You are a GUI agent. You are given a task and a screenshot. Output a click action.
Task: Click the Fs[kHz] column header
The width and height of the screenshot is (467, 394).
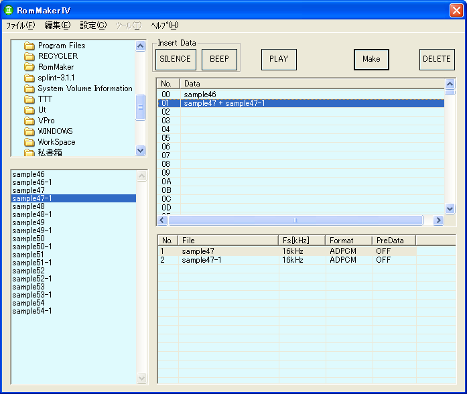(302, 241)
